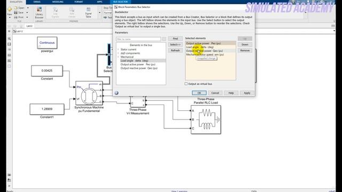Open the dropdown arrow next to Print
The height and width of the screenshot is (192, 342).
(x=27, y=17)
